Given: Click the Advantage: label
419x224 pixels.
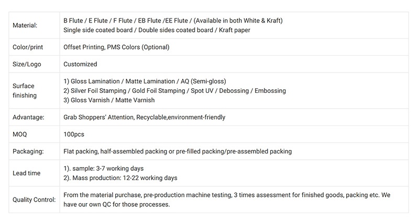Looking at the screenshot, I should point(28,117).
